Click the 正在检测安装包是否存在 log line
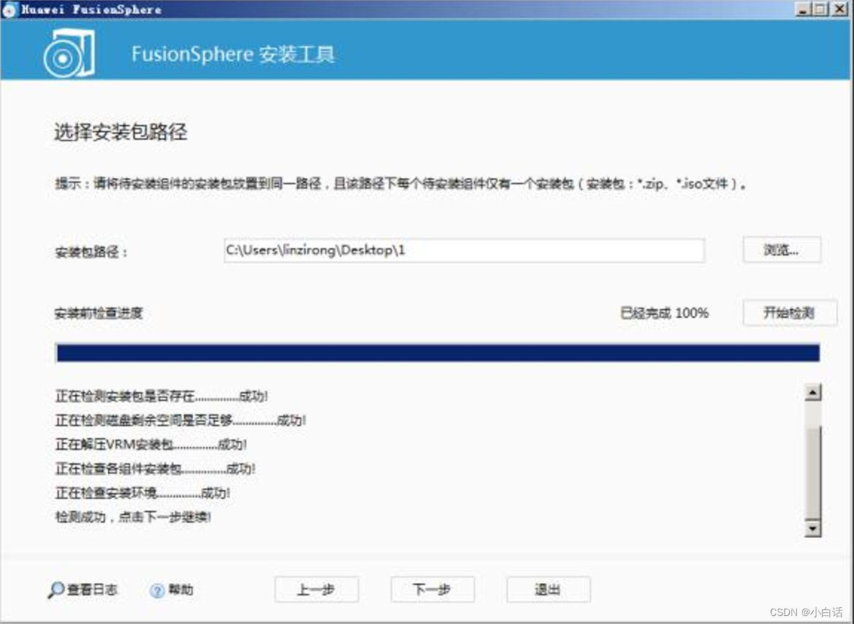 161,396
